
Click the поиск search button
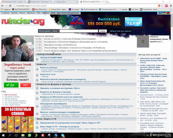103,31
